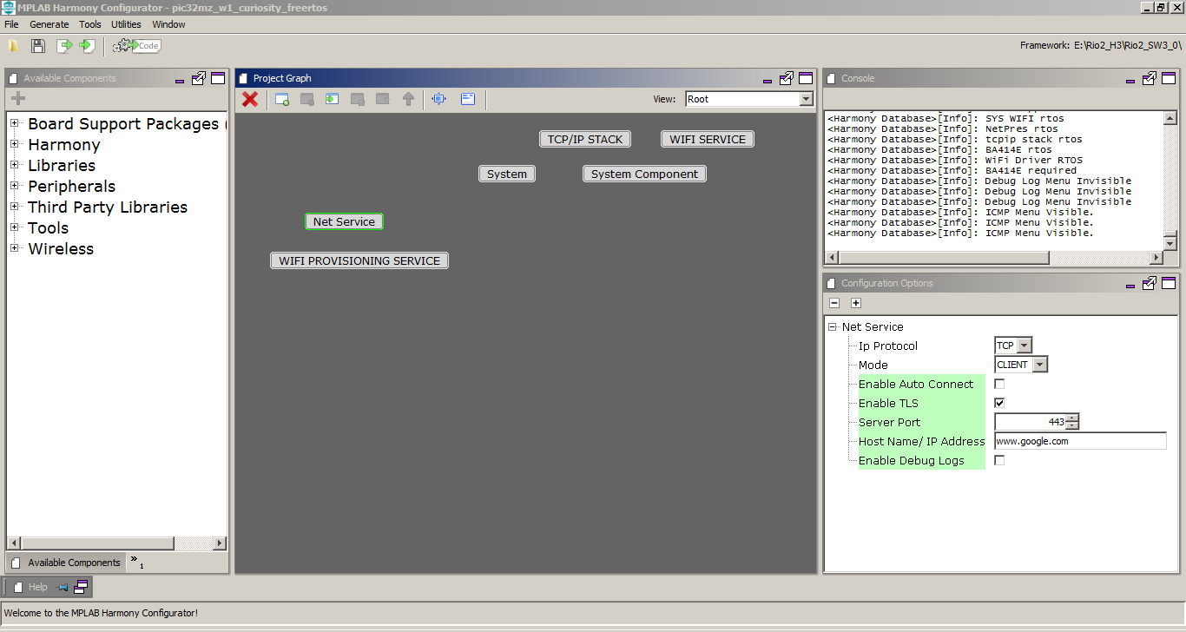Screen dimensions: 1186x632
Task: Open the Generate menu
Action: [49, 24]
